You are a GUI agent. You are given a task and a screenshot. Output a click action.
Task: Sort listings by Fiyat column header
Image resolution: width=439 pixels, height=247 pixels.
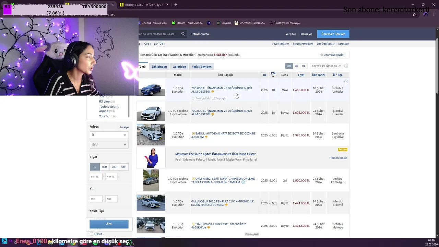click(301, 75)
